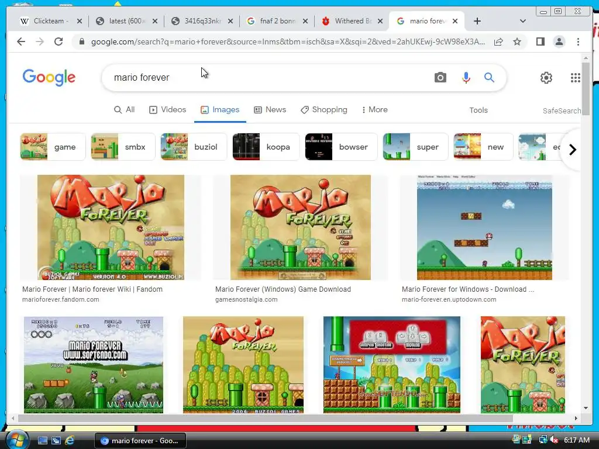The width and height of the screenshot is (599, 449).
Task: Reload the current page
Action: [x=58, y=42]
